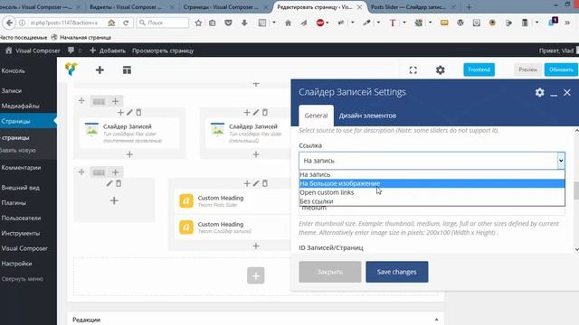Click the Закрыть button
Image resolution: width=579 pixels, height=325 pixels.
330,272
